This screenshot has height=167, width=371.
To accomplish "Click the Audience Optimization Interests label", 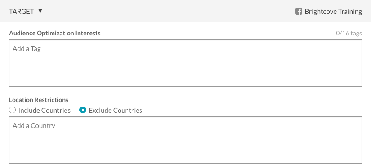I will click(x=55, y=33).
